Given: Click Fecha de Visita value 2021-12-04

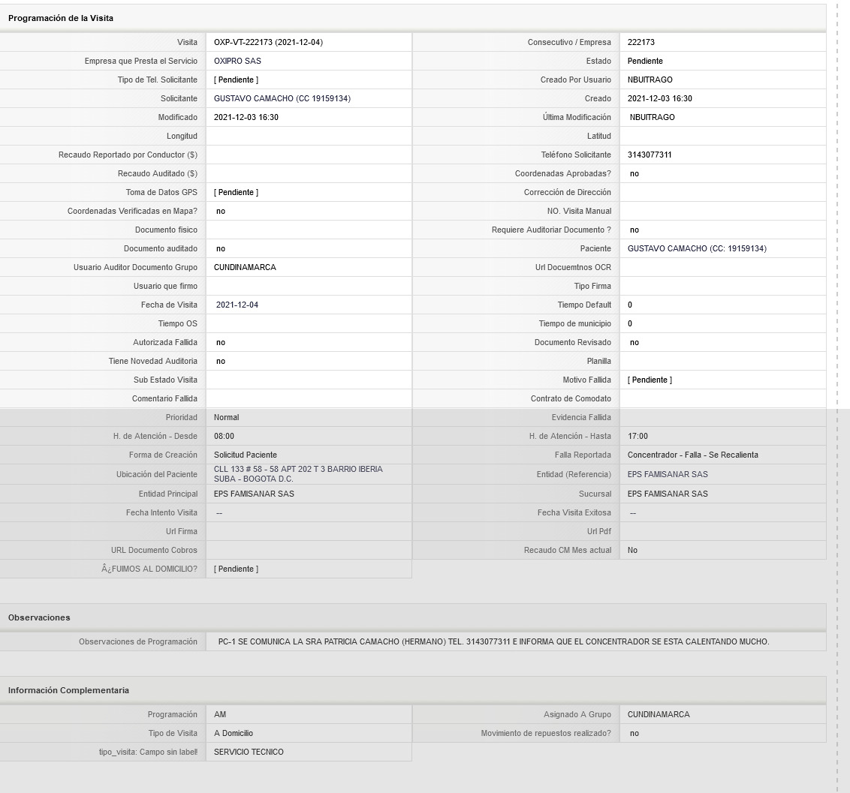Looking at the screenshot, I should point(237,305).
